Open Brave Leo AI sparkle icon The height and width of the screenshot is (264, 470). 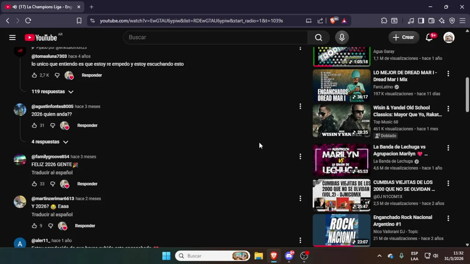click(442, 21)
